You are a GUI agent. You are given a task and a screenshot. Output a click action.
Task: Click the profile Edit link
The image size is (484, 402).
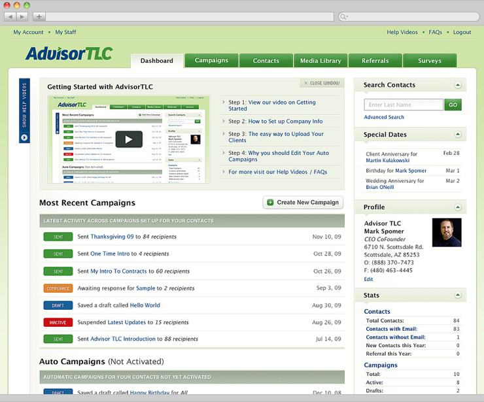point(368,279)
